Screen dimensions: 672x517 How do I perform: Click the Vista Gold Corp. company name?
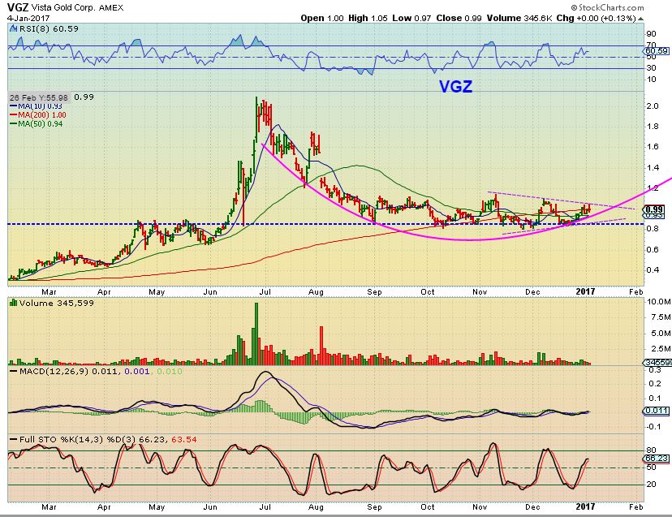[x=63, y=8]
